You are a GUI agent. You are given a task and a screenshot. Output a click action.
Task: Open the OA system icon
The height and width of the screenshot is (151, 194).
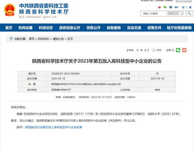[x=176, y=7]
